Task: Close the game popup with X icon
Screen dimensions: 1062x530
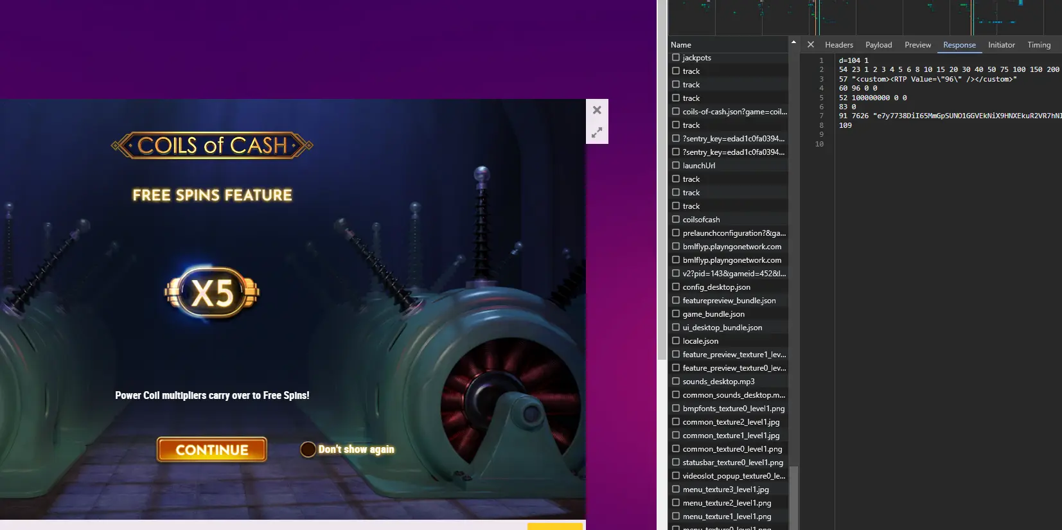Action: point(597,110)
